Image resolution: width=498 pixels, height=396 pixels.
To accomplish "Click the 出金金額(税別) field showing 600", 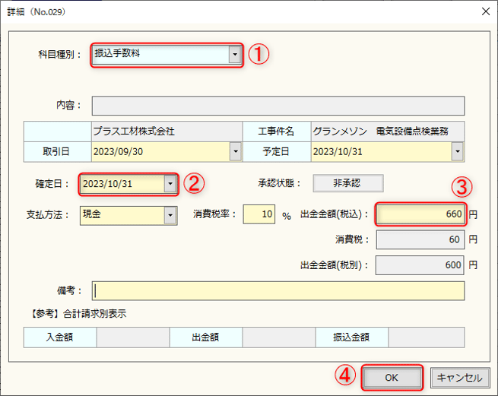I will 420,265.
